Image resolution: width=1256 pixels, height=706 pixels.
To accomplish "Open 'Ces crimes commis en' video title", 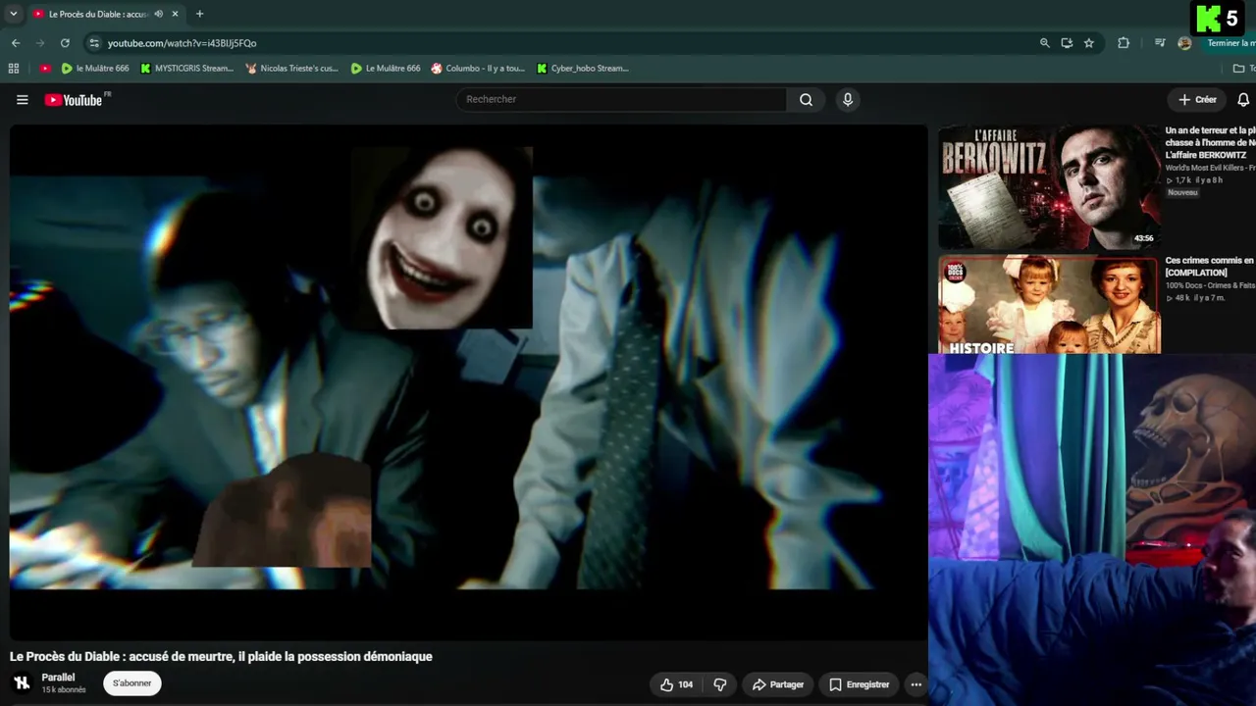I will pos(1211,266).
